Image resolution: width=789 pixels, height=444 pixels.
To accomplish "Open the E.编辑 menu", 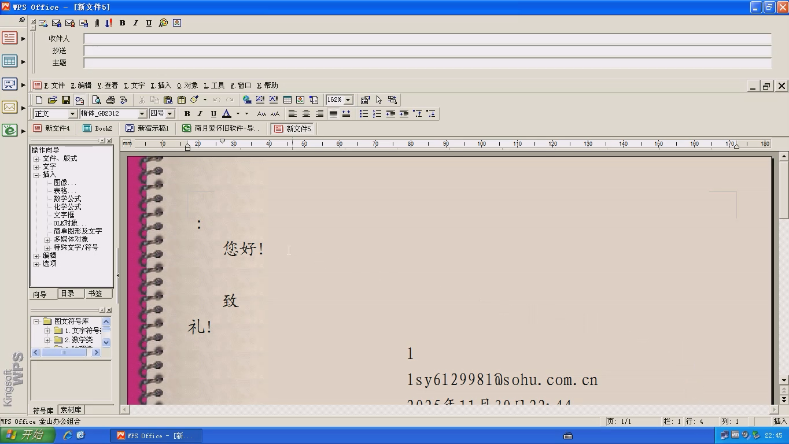I will click(x=81, y=86).
